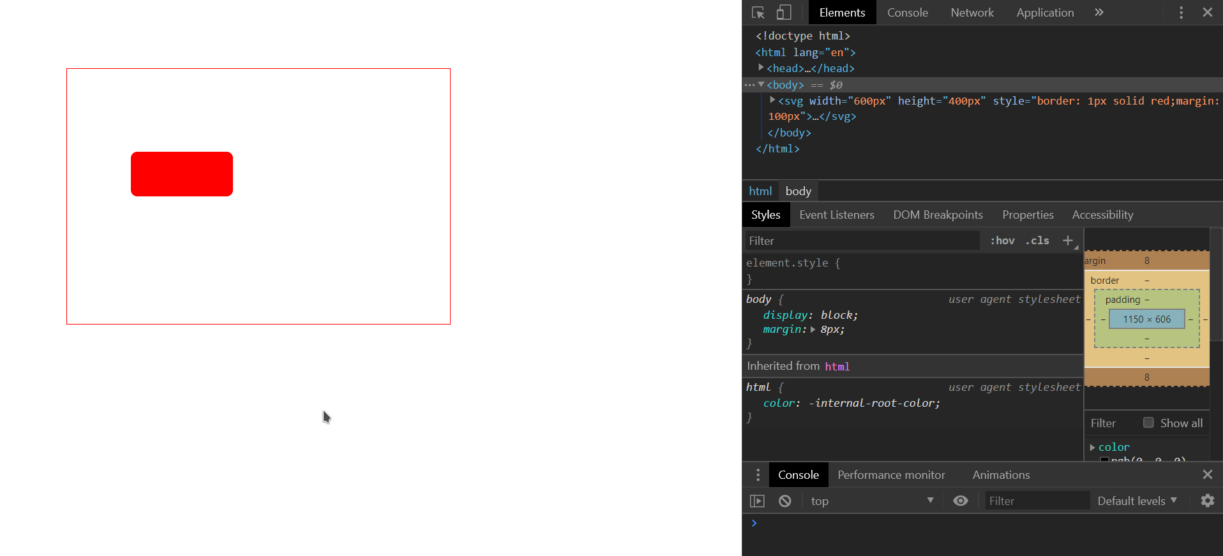
Task: Open the top context dropdown
Action: click(871, 501)
